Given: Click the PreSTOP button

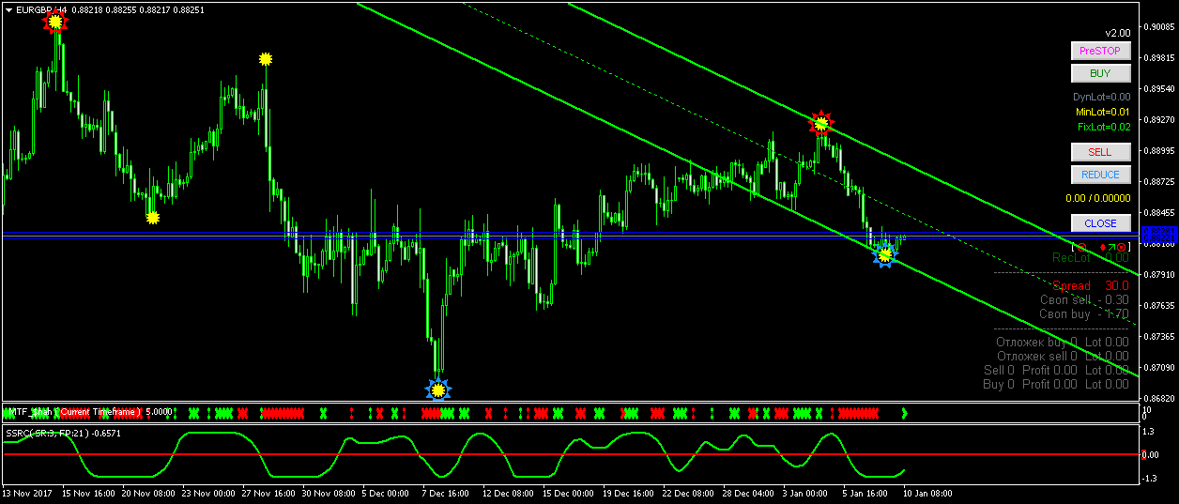Looking at the screenshot, I should [1101, 51].
